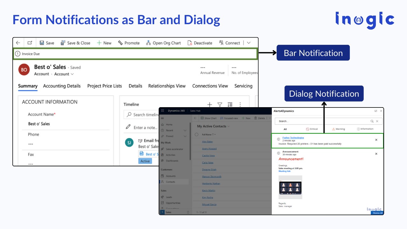The image size is (407, 229).
Task: Open the Heriberto Nathan contact
Action: coord(211,184)
